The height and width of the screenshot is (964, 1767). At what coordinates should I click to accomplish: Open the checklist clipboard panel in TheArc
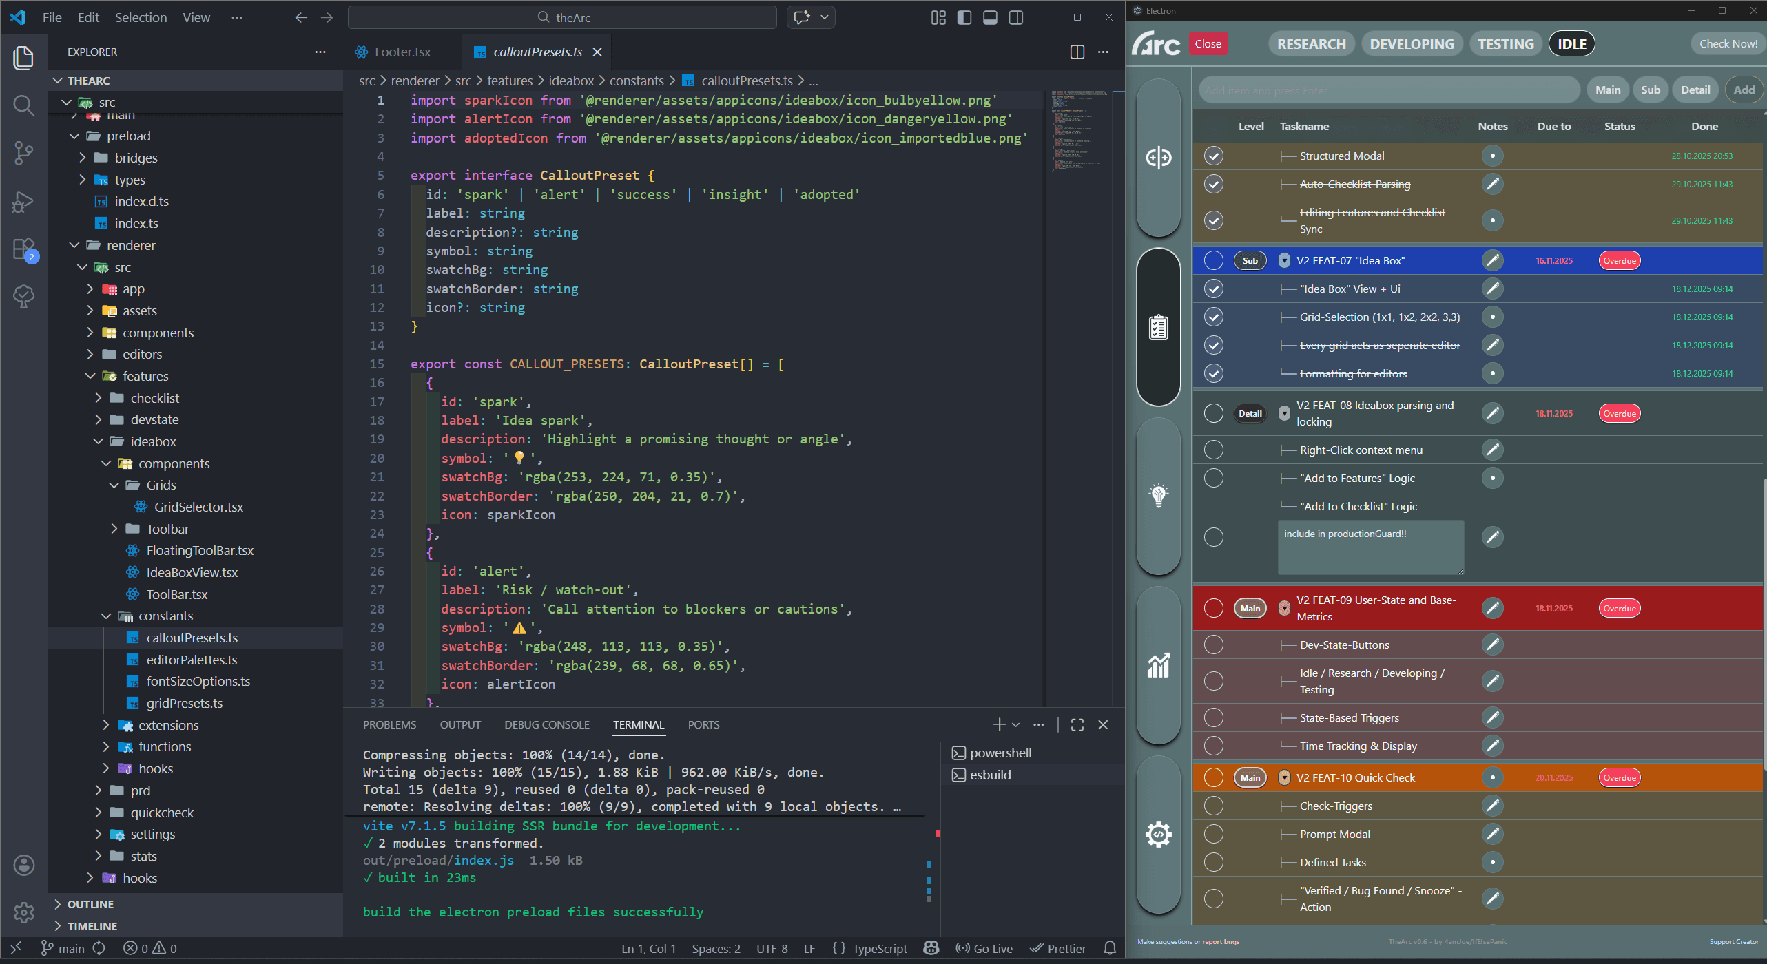[1157, 327]
